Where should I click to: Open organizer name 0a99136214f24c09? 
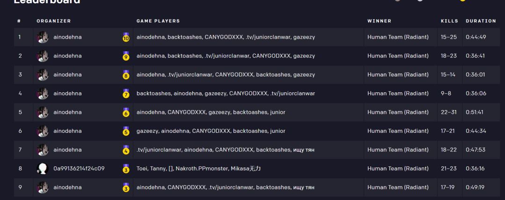point(79,169)
